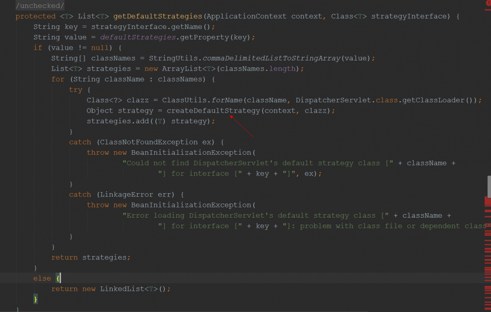Click the getProperty method call

click(x=204, y=37)
